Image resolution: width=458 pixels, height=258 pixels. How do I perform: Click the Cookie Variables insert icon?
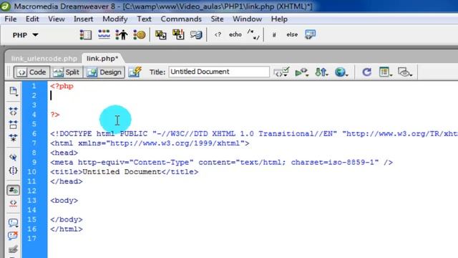tap(140, 34)
